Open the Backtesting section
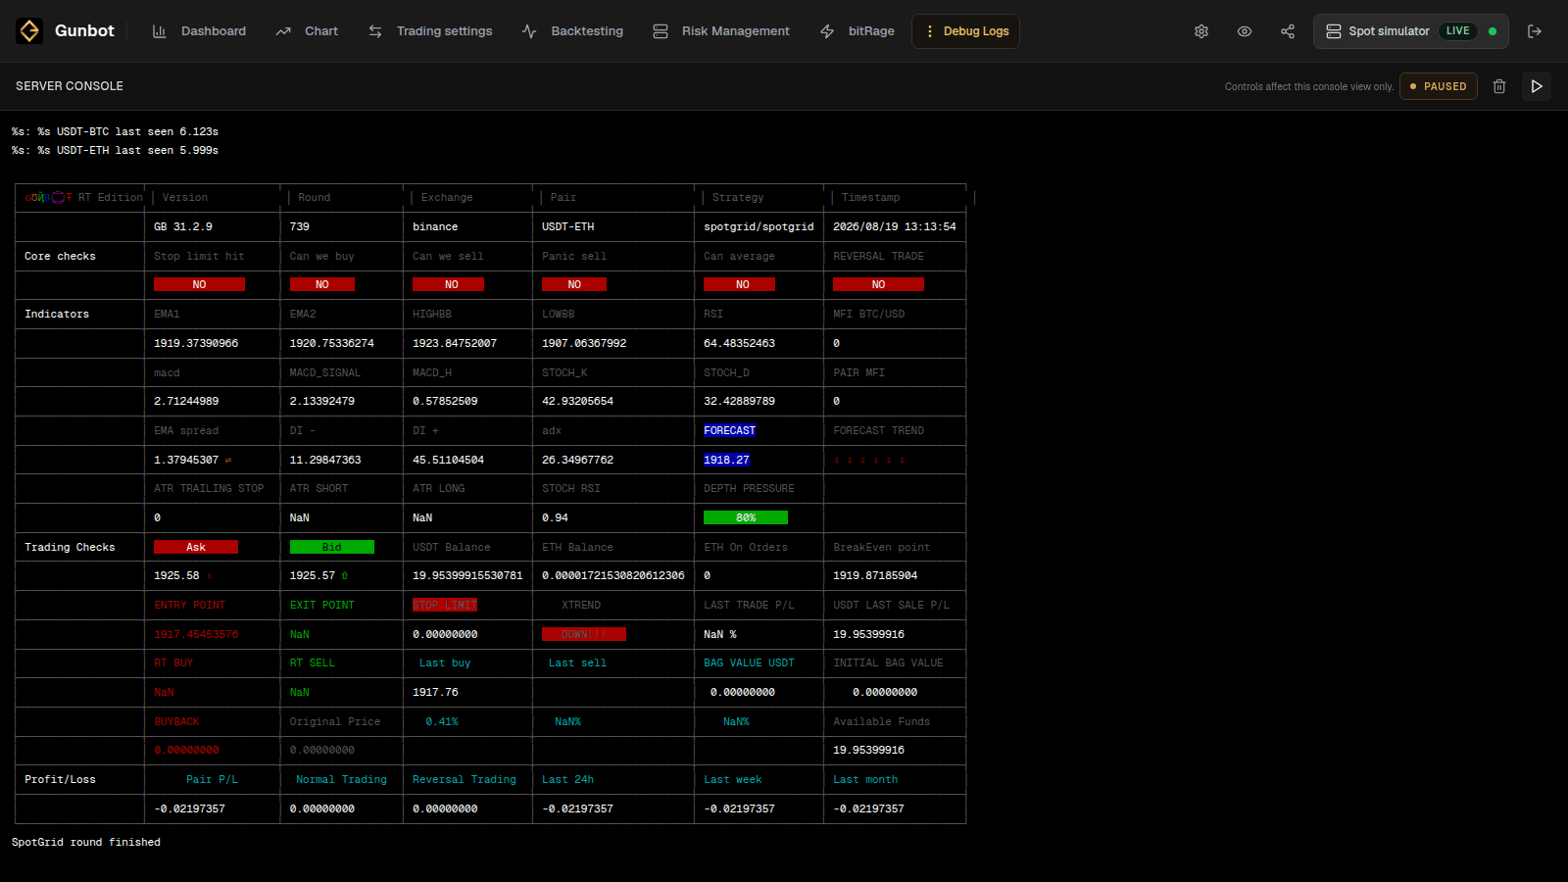The image size is (1568, 882). [x=572, y=31]
